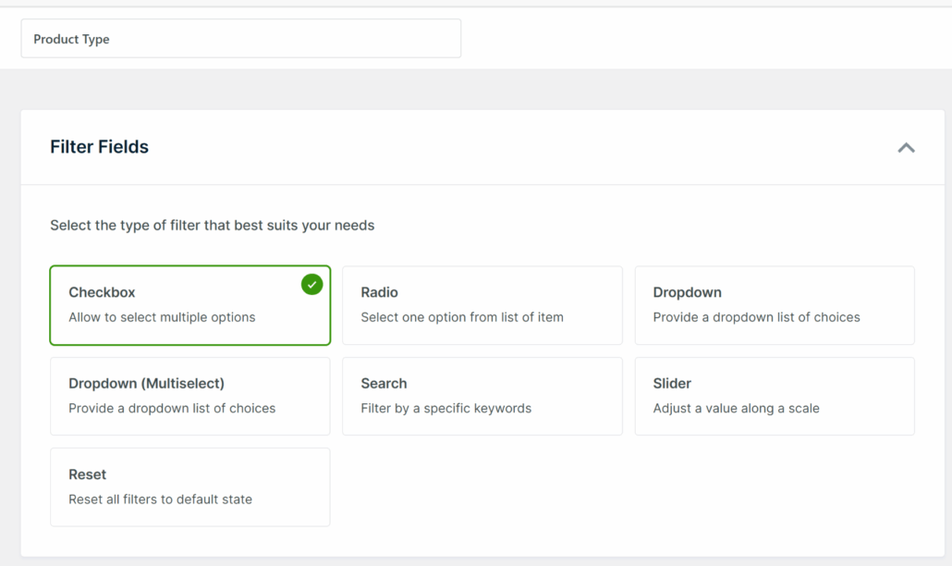Select the Dropdown (Multiselect) filter type card

189,396
